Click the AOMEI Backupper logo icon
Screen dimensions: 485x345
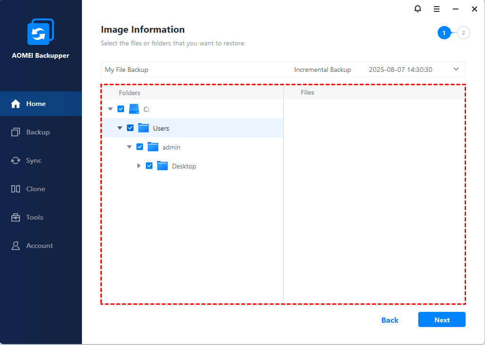41,33
